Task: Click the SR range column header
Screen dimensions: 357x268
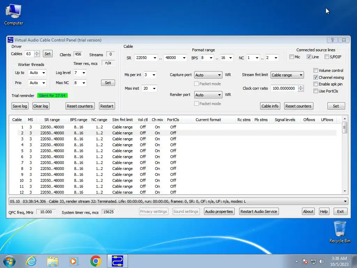Action: click(x=52, y=120)
